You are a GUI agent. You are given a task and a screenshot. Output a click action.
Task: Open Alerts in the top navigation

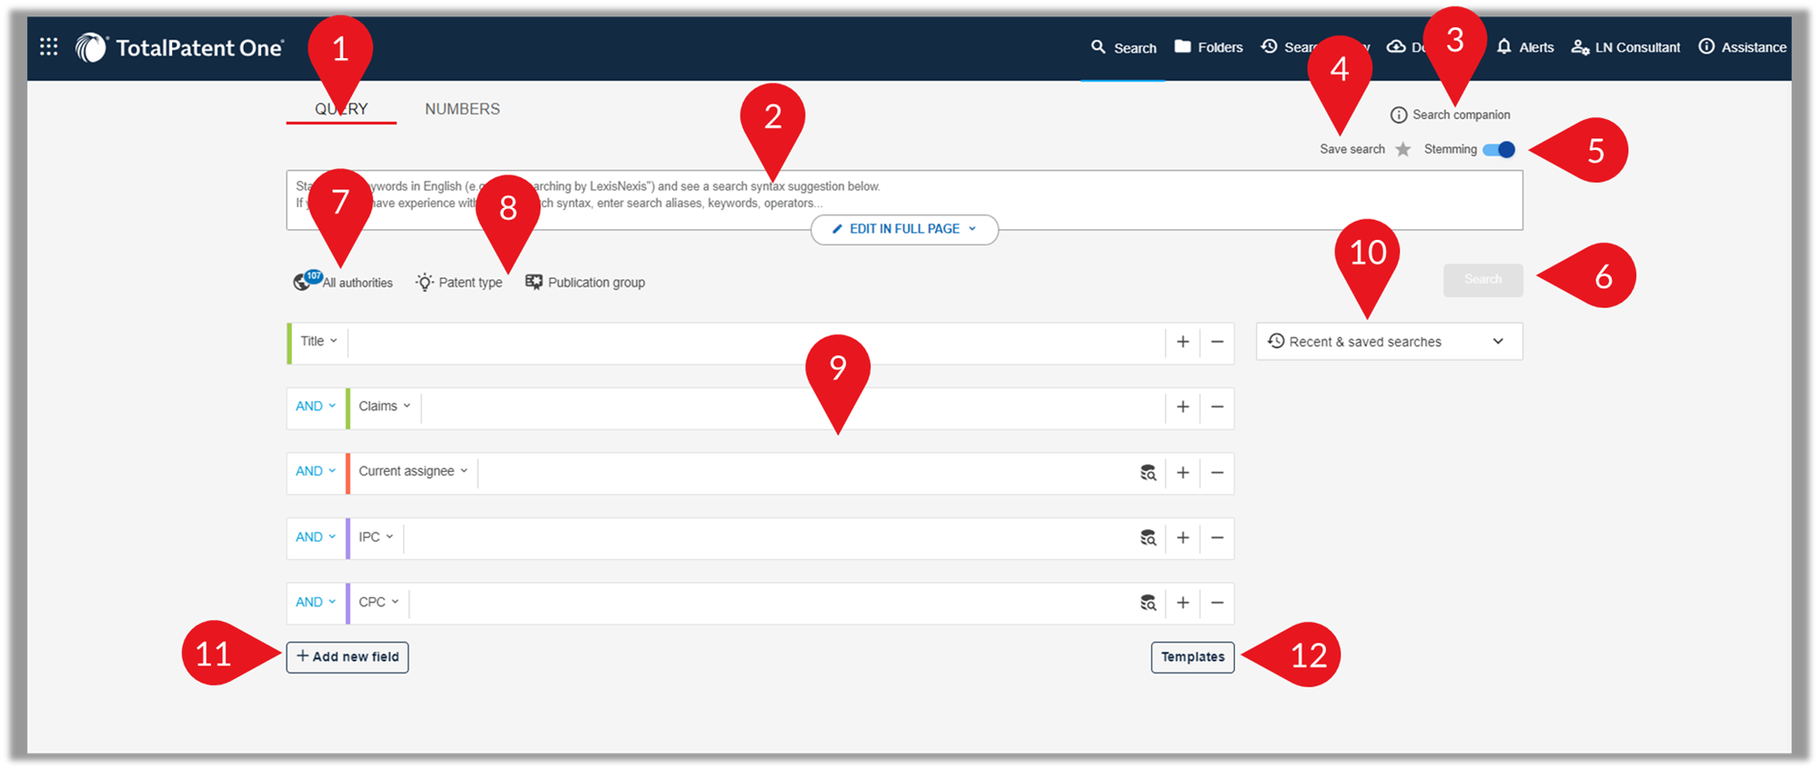[x=1525, y=47]
